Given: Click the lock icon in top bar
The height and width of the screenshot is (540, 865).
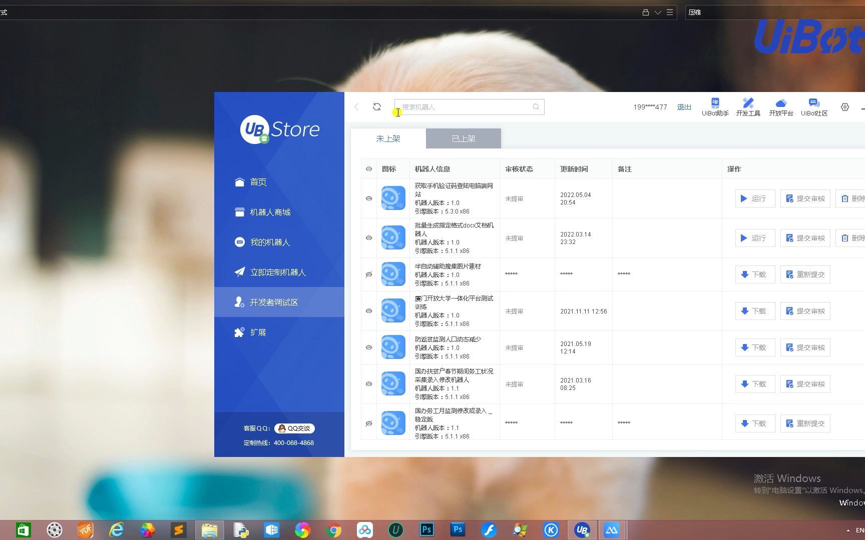Looking at the screenshot, I should coord(646,12).
